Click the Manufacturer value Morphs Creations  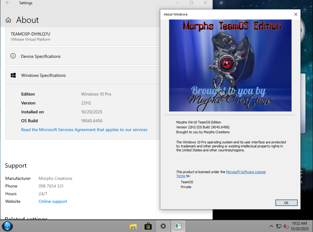(55, 178)
